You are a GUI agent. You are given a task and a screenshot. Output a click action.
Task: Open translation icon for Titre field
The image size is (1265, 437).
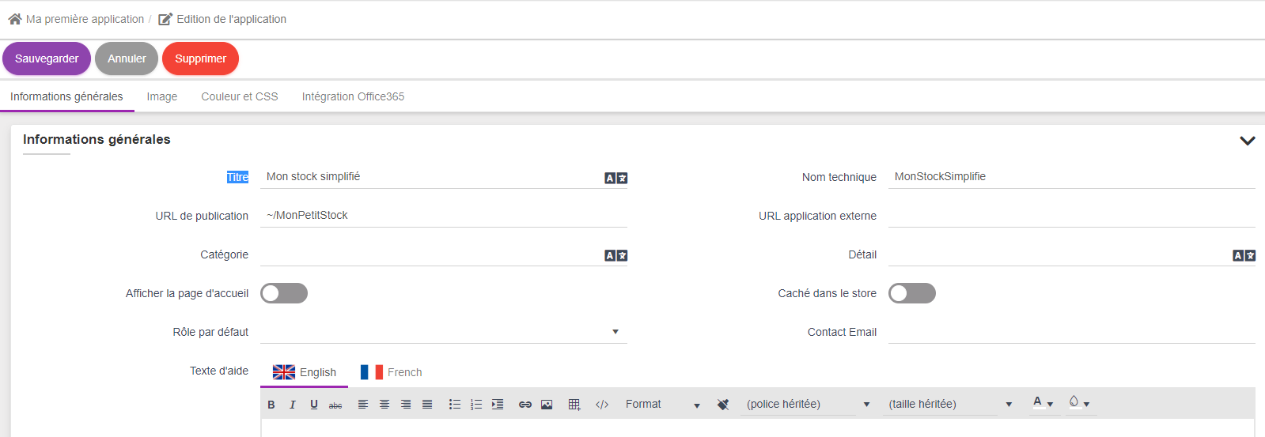pos(615,178)
